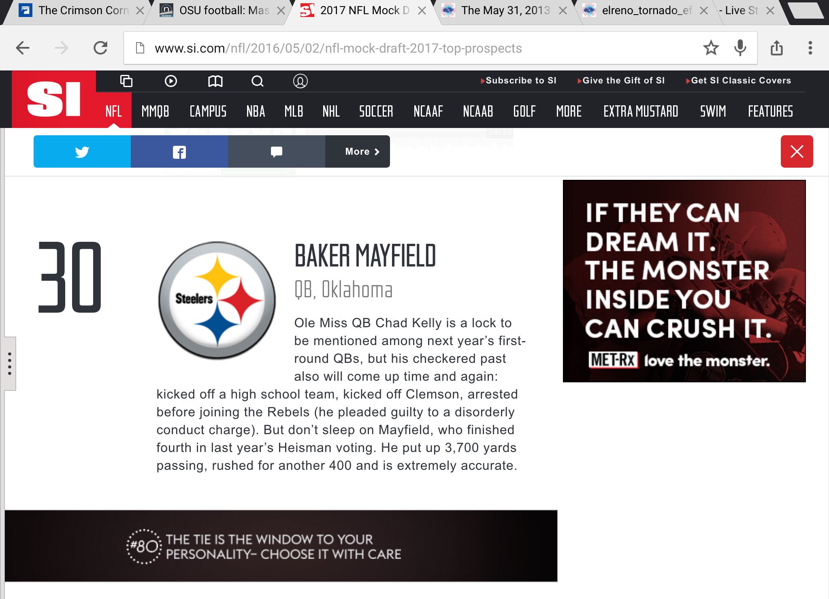Click Get SI Classic Covers link
The height and width of the screenshot is (599, 829).
[x=739, y=80]
